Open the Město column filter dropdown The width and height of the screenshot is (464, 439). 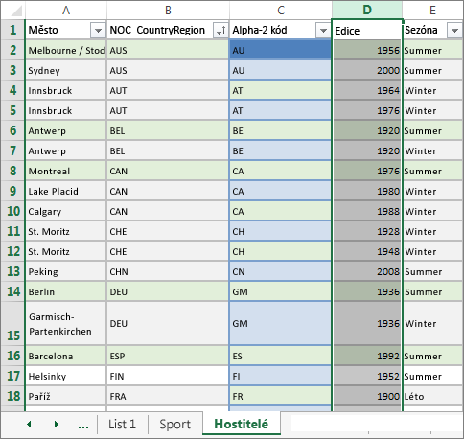[98, 31]
